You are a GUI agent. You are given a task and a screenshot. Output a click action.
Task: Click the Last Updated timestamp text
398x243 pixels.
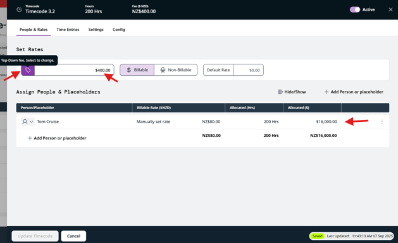tap(359, 236)
